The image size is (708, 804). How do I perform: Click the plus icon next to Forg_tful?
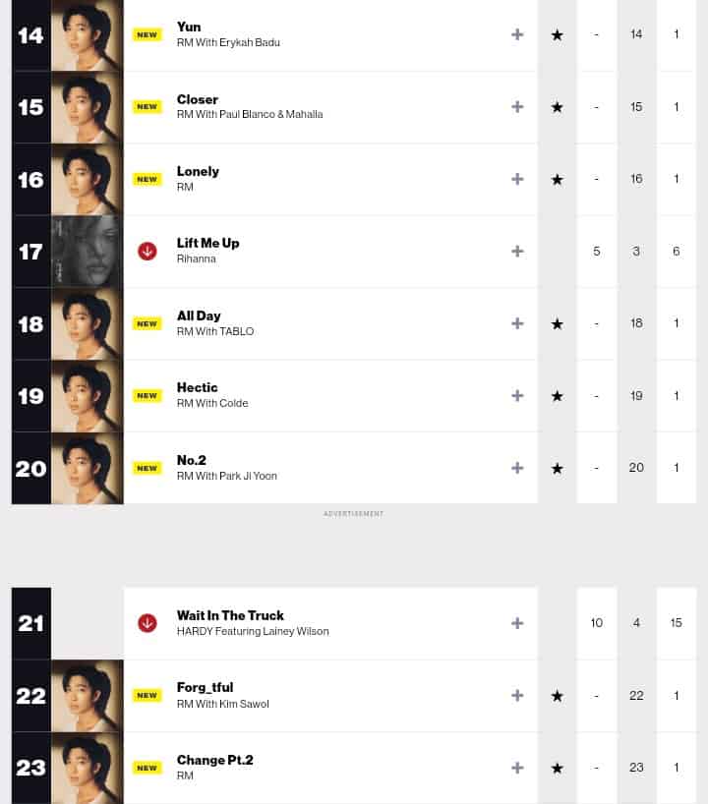coord(517,695)
